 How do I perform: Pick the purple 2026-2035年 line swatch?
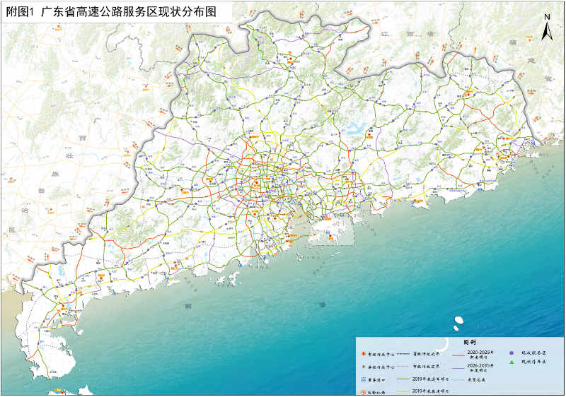pyautogui.click(x=456, y=367)
